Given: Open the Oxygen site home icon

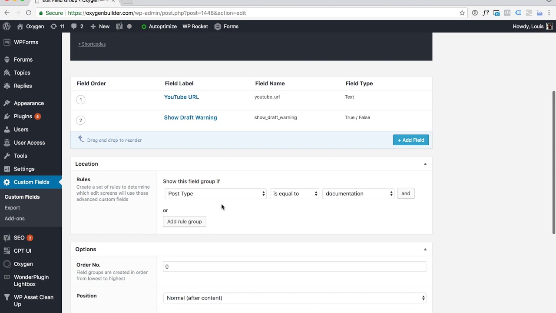Looking at the screenshot, I should click(x=20, y=27).
